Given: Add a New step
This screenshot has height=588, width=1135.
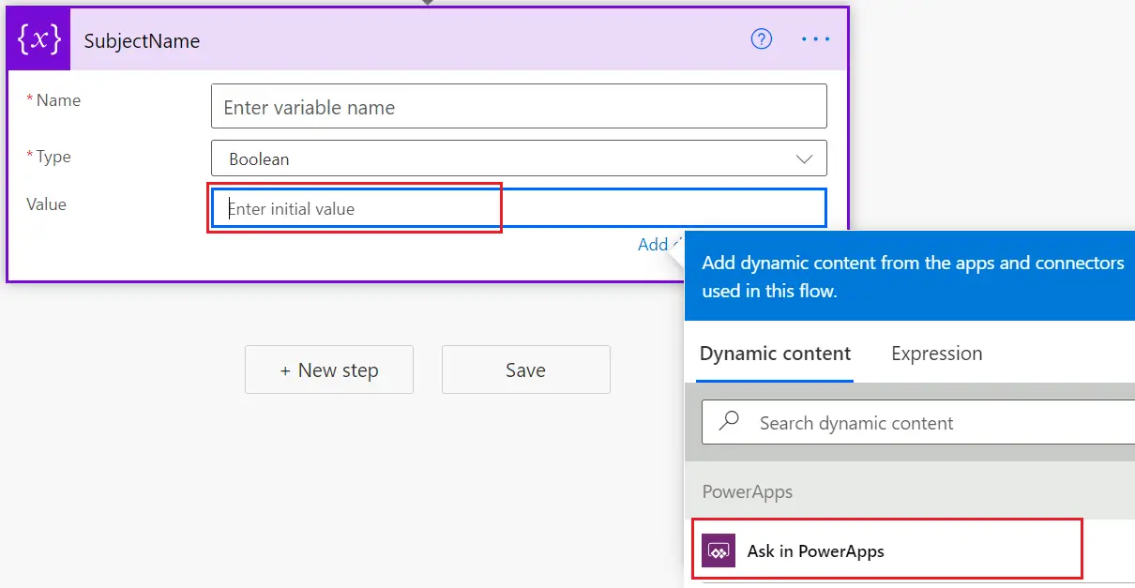Looking at the screenshot, I should coord(329,369).
